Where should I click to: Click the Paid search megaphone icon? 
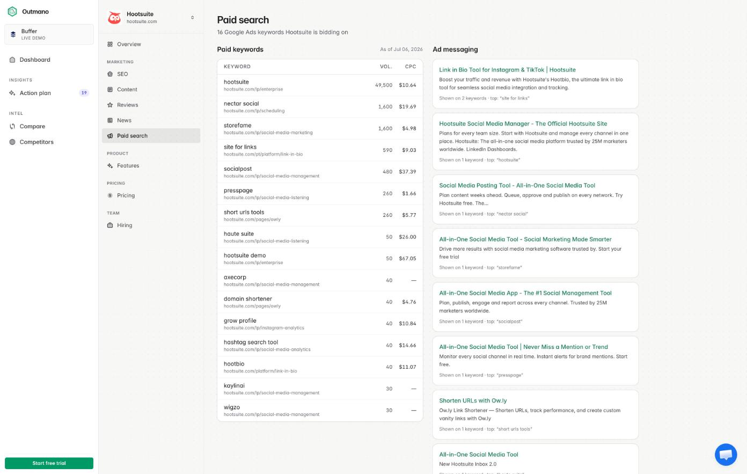(x=110, y=136)
